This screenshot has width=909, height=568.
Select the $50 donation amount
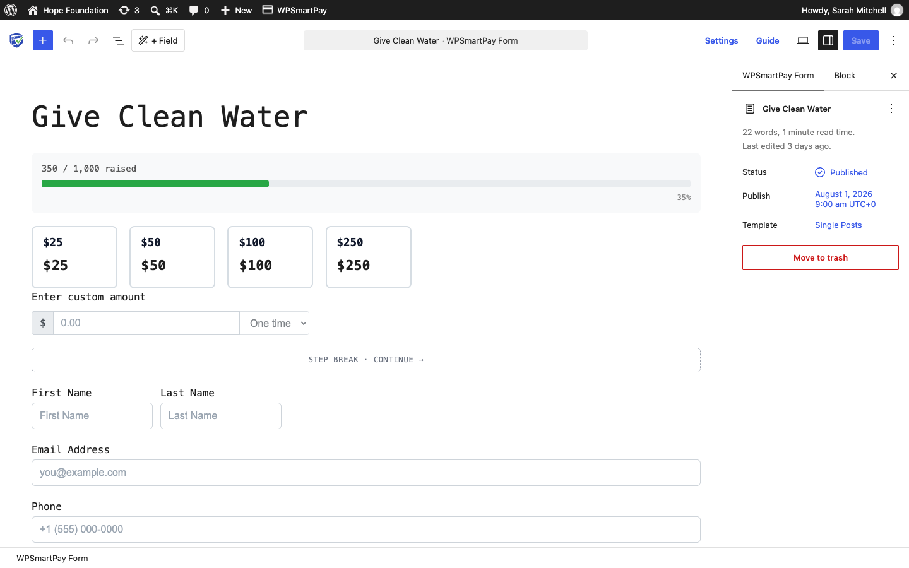click(x=172, y=257)
